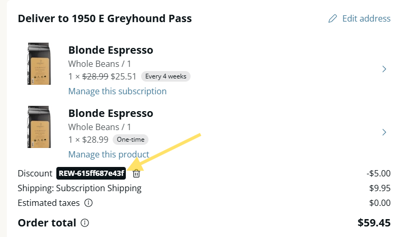The height and width of the screenshot is (237, 398).
Task: Click the Edit address link
Action: [x=366, y=19]
